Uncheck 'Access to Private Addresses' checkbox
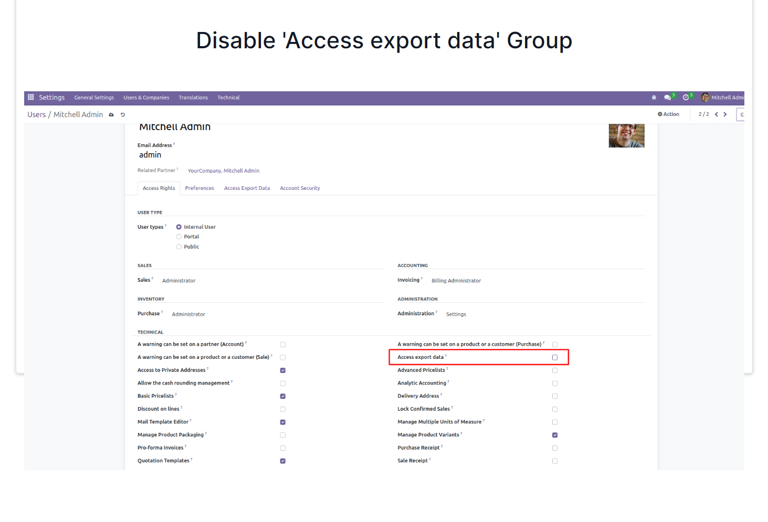Screen dimensions: 768x522 [x=283, y=370]
